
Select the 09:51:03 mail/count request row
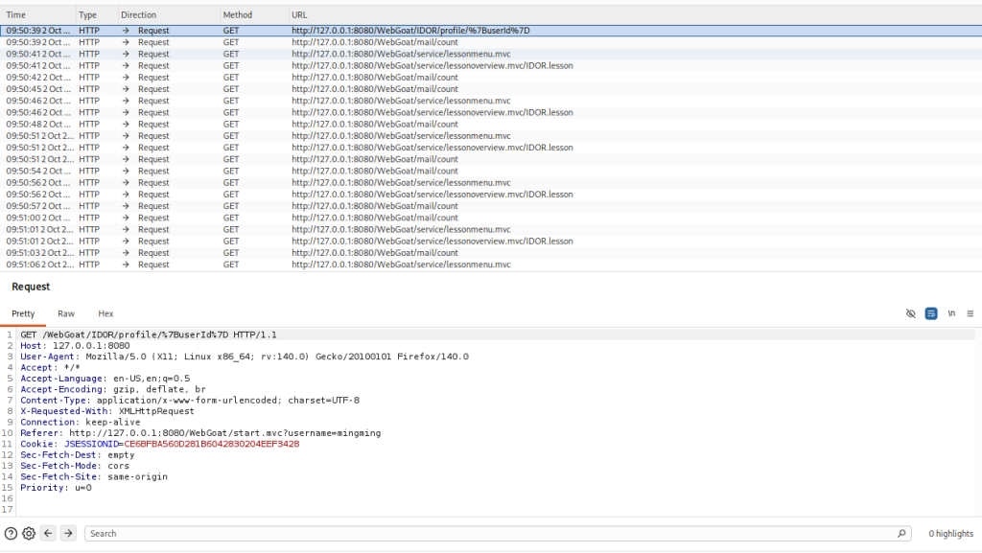coord(491,253)
